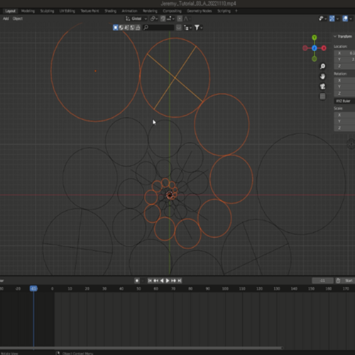Switch to the Modeling workspace tab
This screenshot has width=355, height=355.
coord(28,11)
